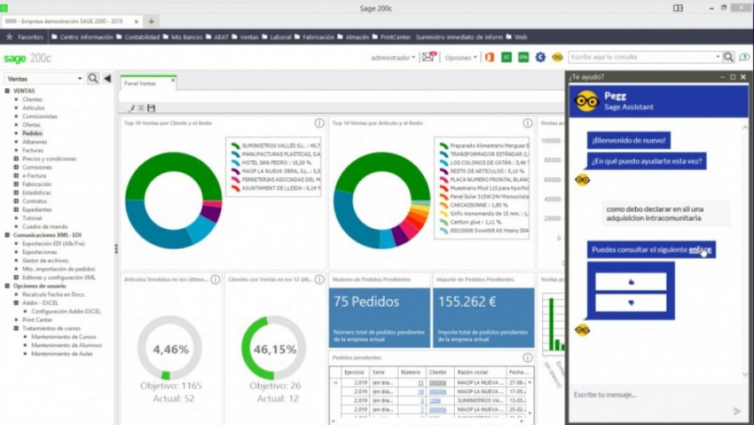Viewport: 754px width, 425px height.
Task: Open the Mis Bancos menu folder
Action: [x=183, y=37]
